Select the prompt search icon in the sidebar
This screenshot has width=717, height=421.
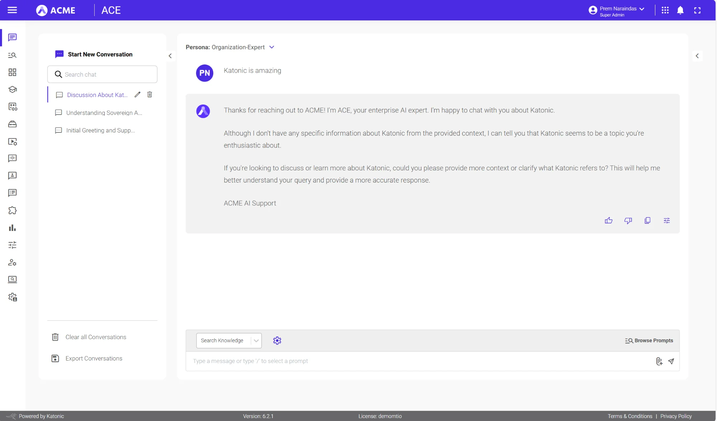[12, 55]
